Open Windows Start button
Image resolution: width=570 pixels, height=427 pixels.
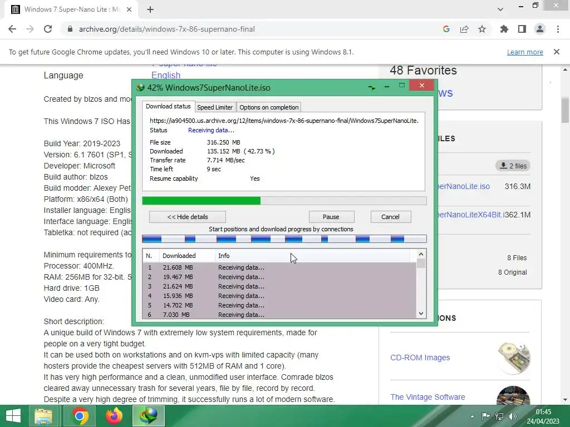(x=13, y=416)
